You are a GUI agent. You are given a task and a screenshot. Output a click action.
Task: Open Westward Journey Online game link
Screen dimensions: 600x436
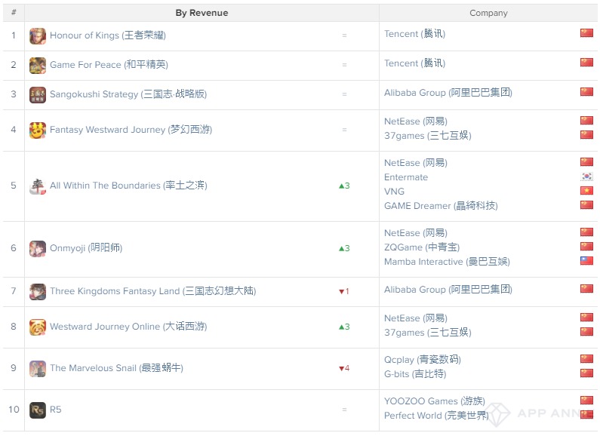[x=128, y=327]
